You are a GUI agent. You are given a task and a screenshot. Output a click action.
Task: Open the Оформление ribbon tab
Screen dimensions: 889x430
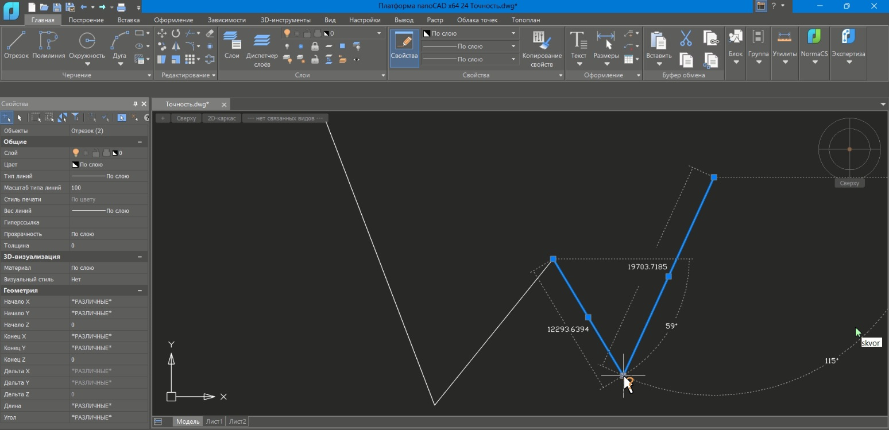pyautogui.click(x=173, y=20)
